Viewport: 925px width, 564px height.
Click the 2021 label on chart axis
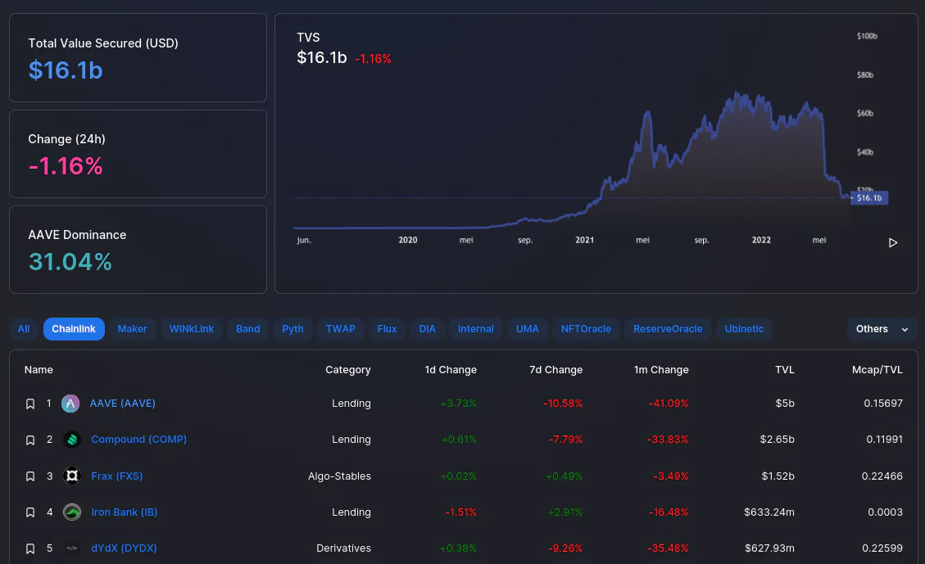585,240
